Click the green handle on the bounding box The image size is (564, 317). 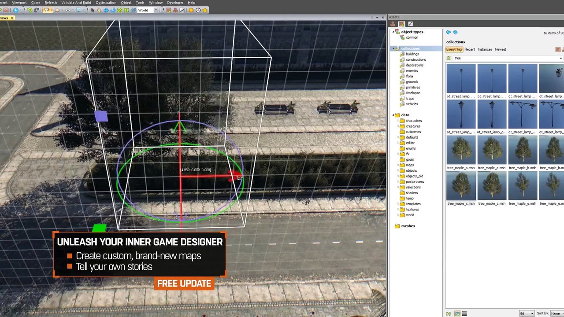pyautogui.click(x=100, y=228)
